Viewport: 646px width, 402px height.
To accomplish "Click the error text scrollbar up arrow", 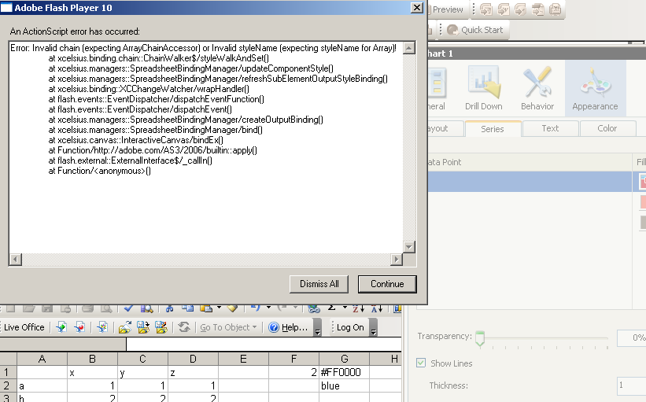I will (x=408, y=48).
